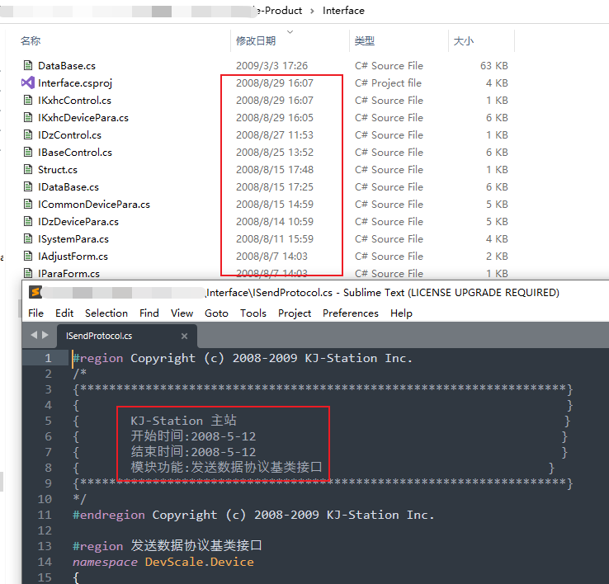Open the Goto menu
Screen dimensions: 609x584
pyautogui.click(x=216, y=313)
